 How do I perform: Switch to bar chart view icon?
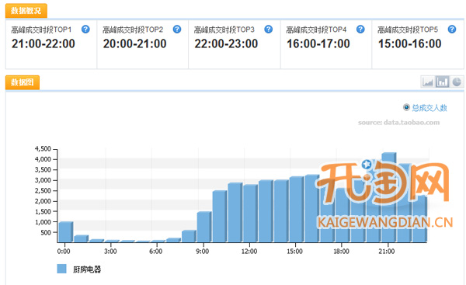tap(442, 82)
